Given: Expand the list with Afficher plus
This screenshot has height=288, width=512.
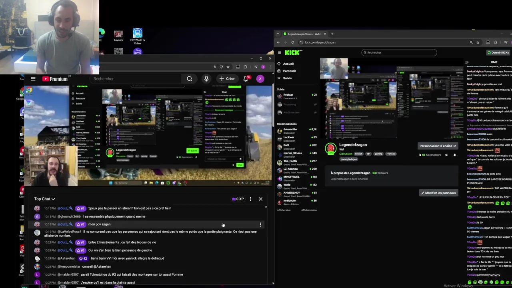Looking at the screenshot, I should [x=284, y=210].
